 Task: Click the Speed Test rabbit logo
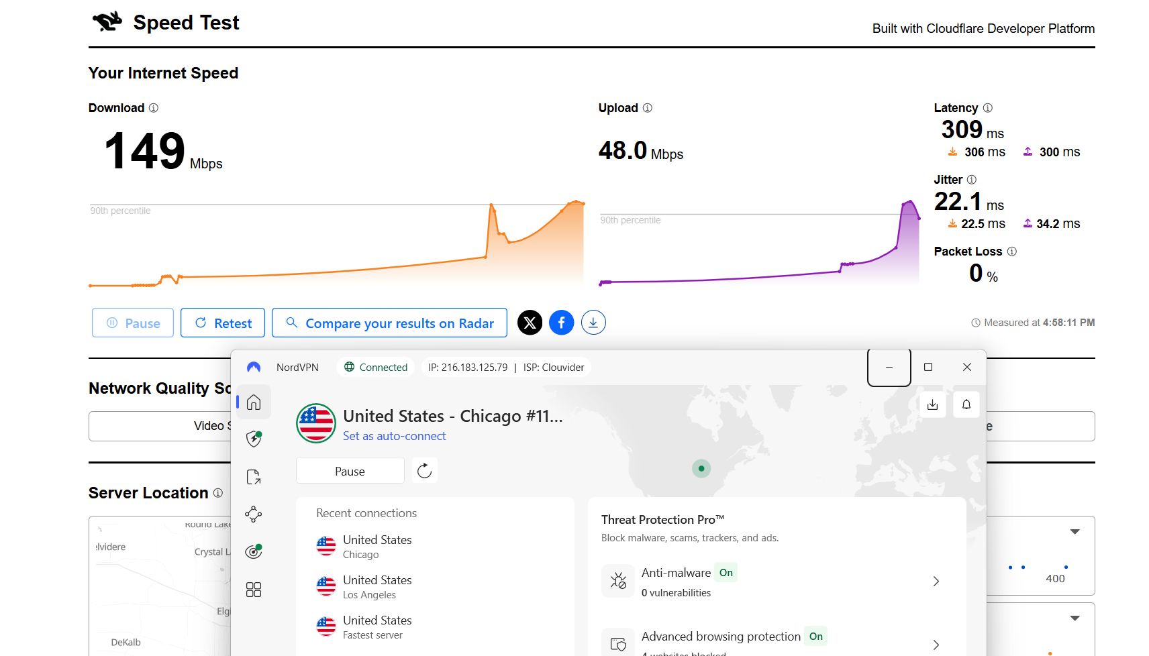(107, 22)
